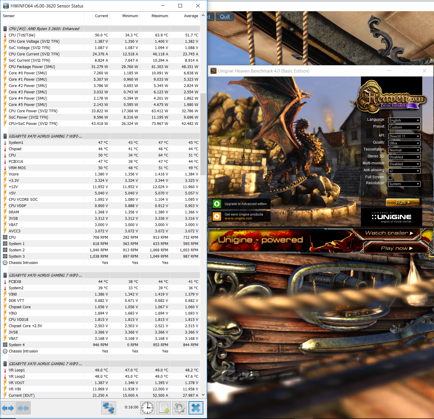Click the blue X close sensors icon

point(196,408)
